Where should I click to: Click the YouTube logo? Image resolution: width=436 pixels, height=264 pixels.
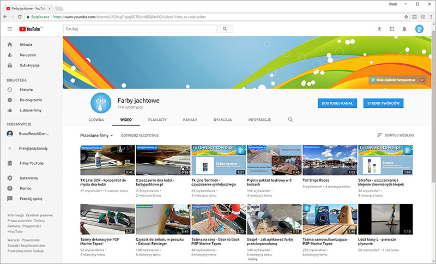tap(31, 29)
